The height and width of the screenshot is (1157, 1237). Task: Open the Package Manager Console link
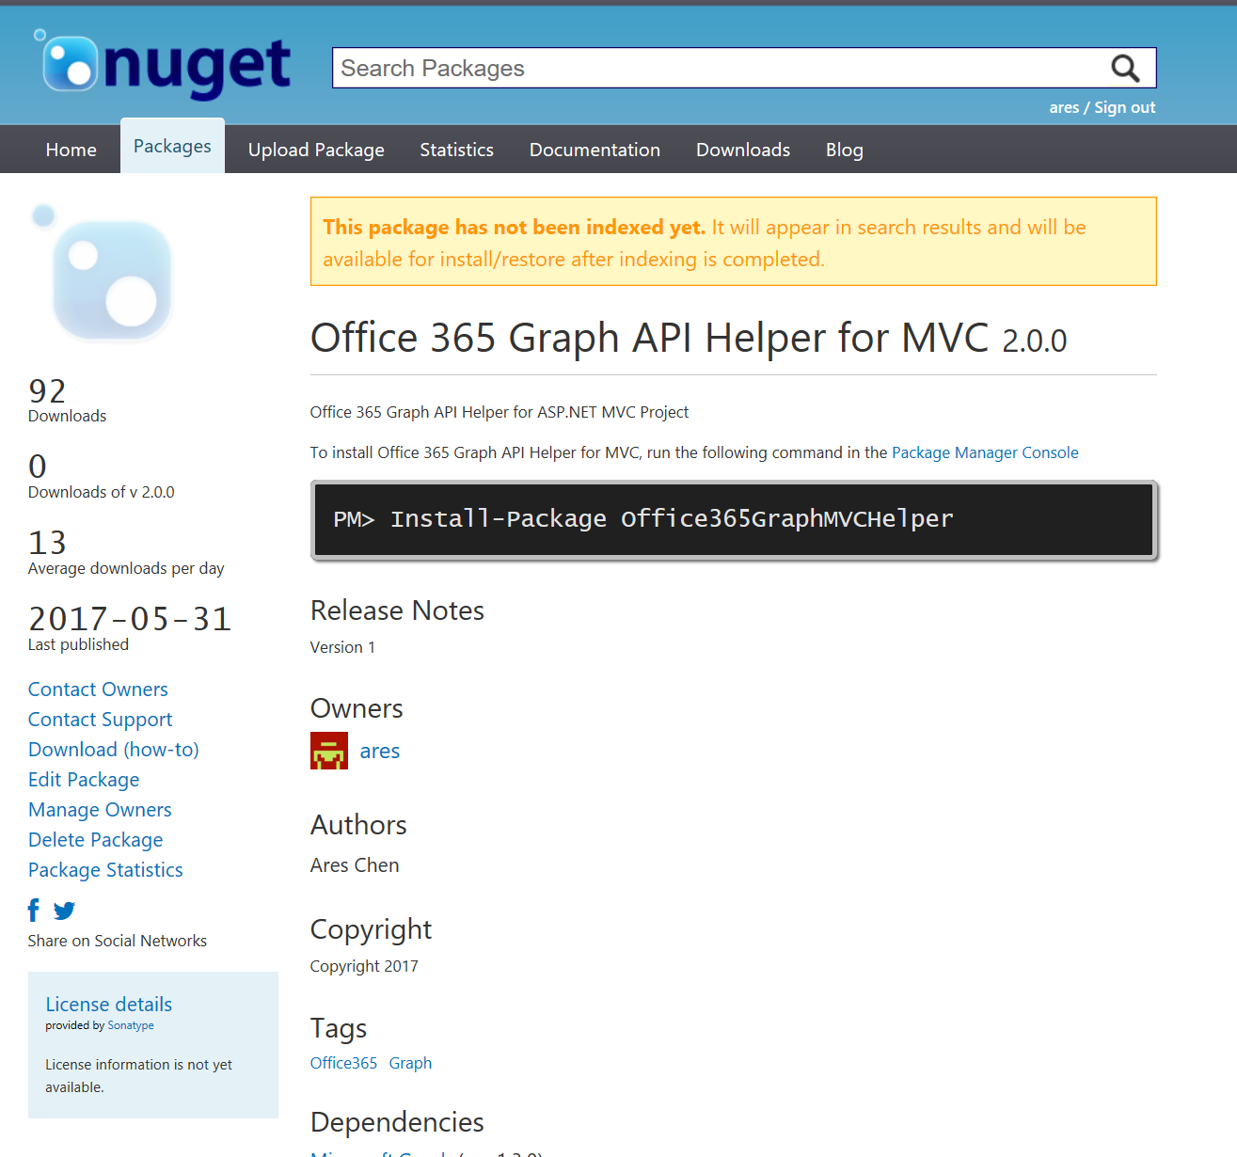(984, 452)
